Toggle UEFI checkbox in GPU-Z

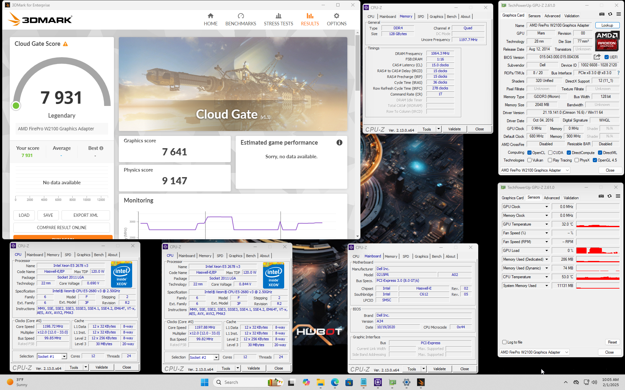(606, 57)
